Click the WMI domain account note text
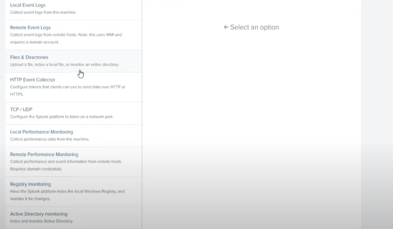Viewport: 393px width, 229px height. [66, 38]
